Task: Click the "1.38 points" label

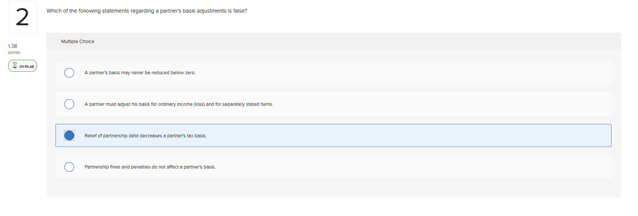Action: pos(12,46)
